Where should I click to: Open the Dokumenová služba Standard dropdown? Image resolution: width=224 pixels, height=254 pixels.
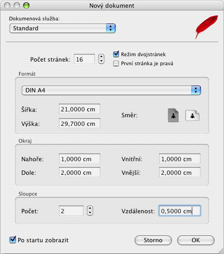point(63,28)
